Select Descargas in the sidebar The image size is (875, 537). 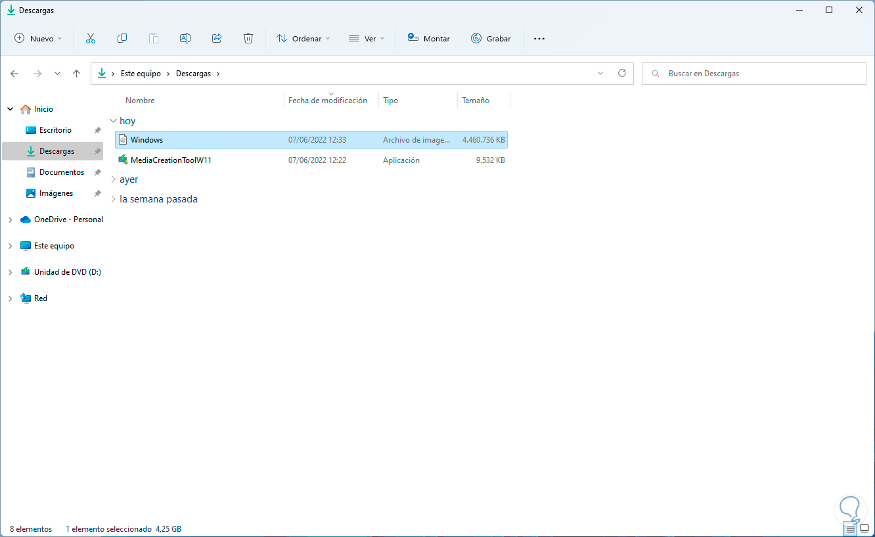[53, 151]
